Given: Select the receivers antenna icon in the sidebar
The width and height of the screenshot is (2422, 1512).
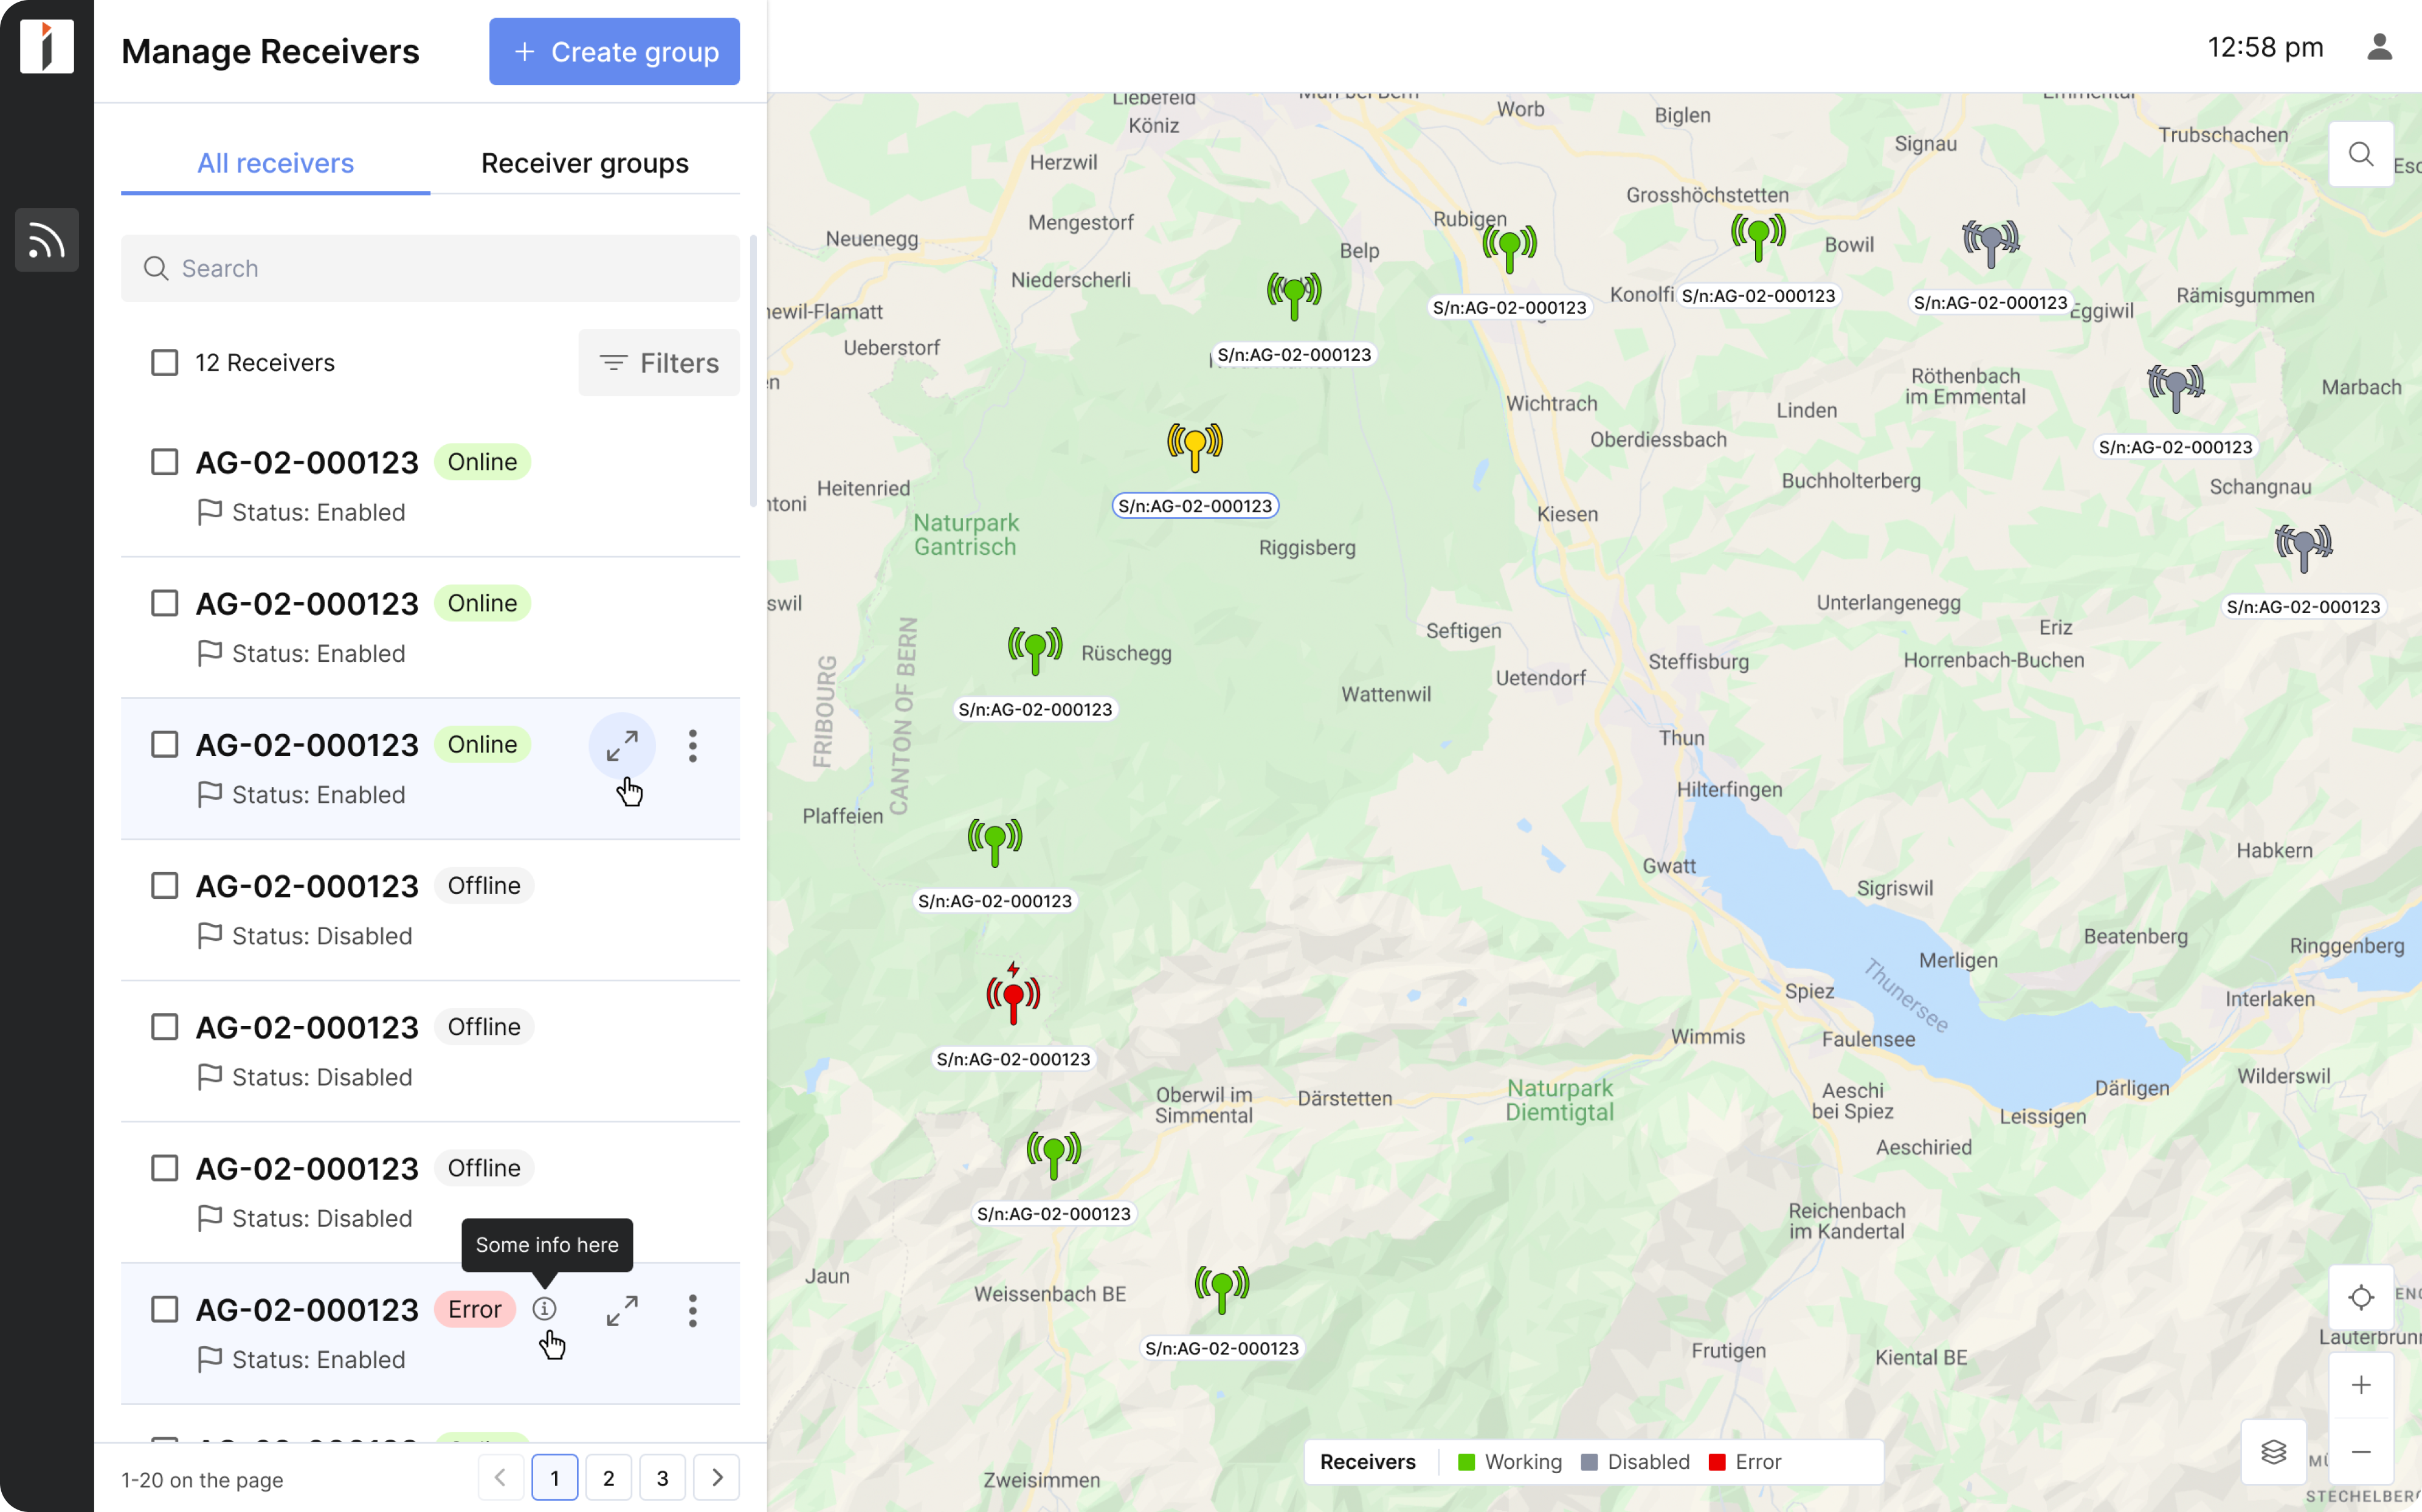Looking at the screenshot, I should [x=46, y=240].
